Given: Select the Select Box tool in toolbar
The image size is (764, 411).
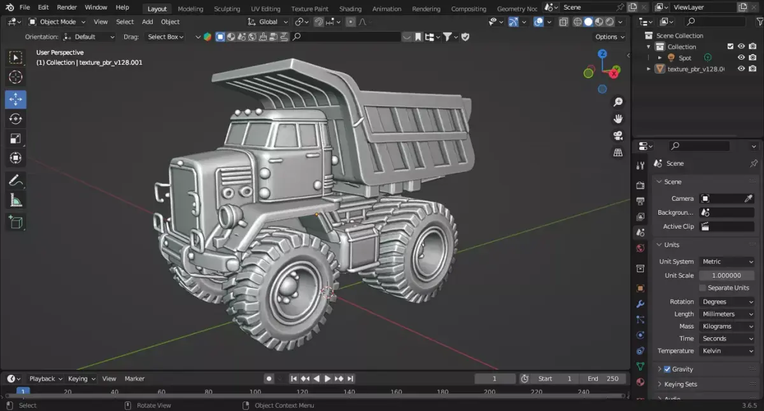Looking at the screenshot, I should coord(16,58).
